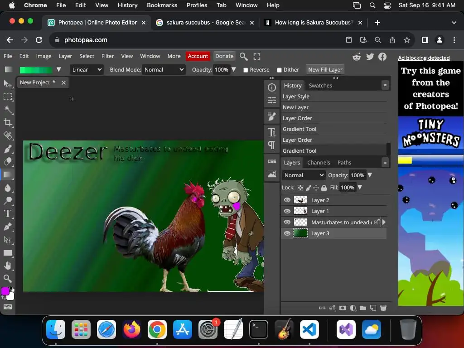
Task: Click the red Account button
Action: click(x=198, y=56)
